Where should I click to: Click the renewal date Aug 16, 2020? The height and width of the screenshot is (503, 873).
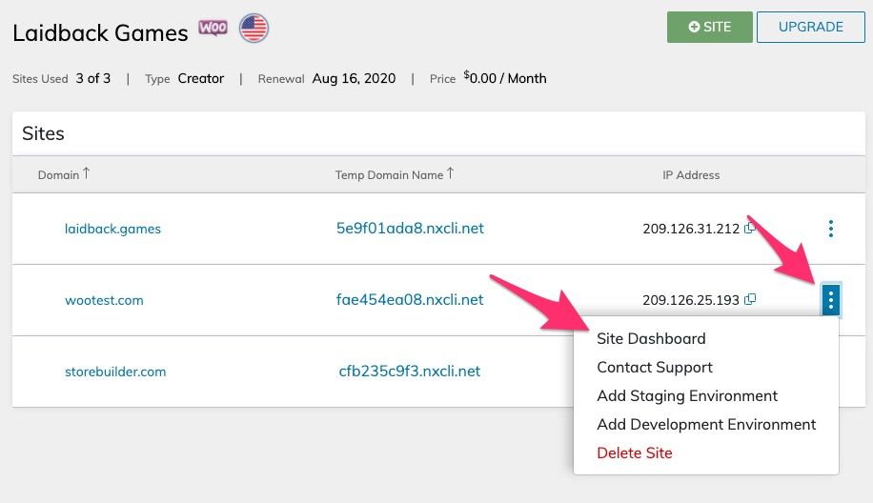click(354, 78)
